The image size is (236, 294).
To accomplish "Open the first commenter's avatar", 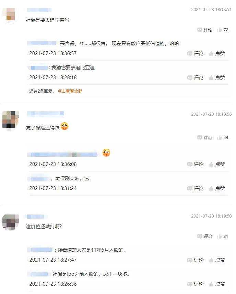I will click(11, 14).
